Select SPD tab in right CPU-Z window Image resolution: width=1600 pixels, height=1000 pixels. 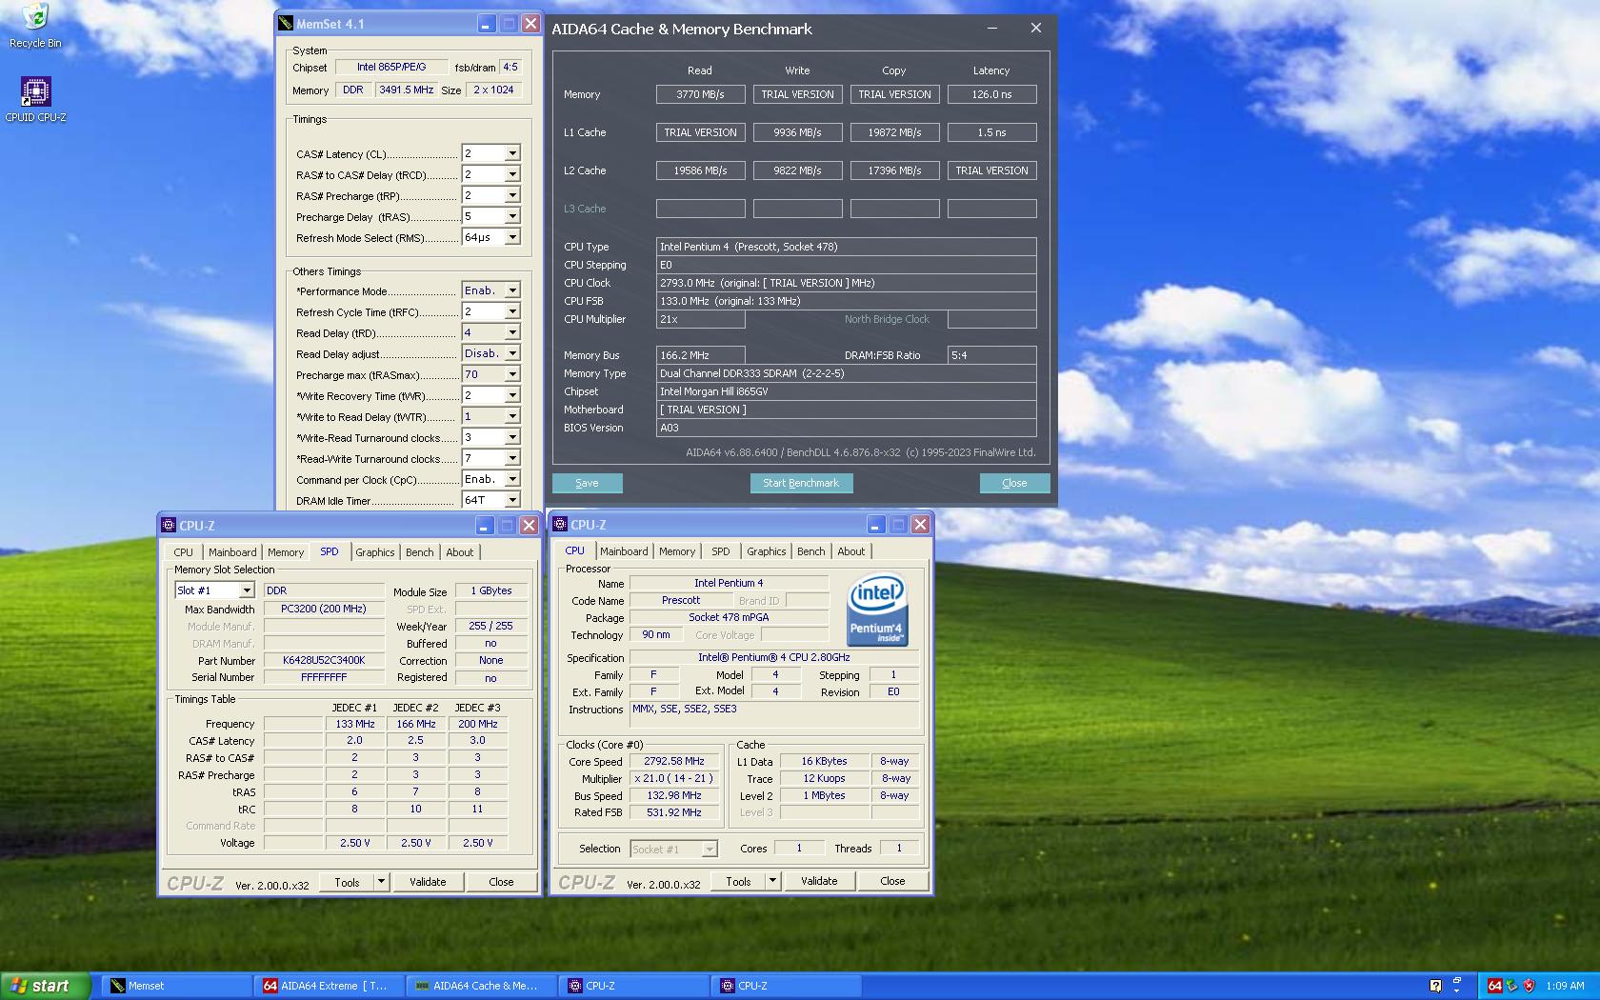coord(721,551)
